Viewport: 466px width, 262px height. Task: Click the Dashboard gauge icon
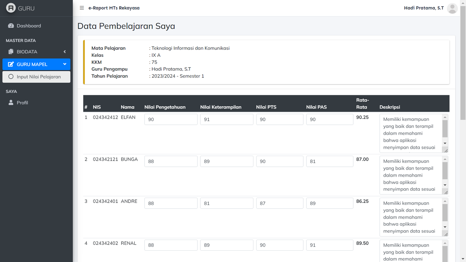(11, 26)
